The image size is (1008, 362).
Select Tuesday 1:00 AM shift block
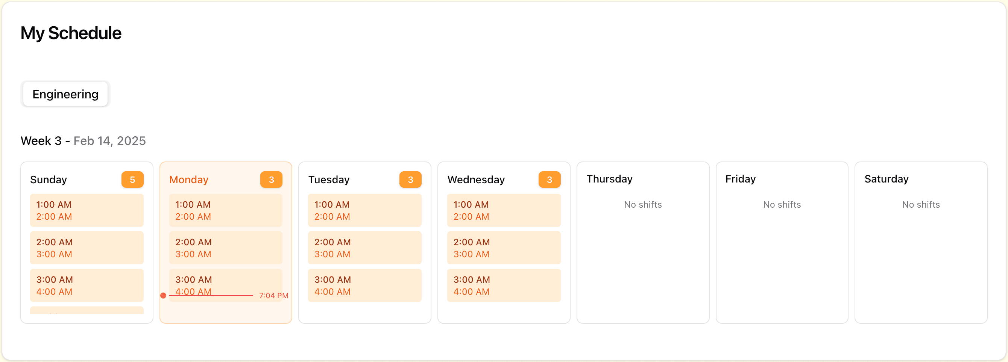(365, 211)
